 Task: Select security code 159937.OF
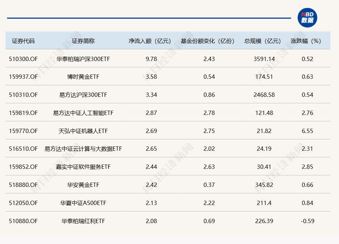tap(23, 77)
